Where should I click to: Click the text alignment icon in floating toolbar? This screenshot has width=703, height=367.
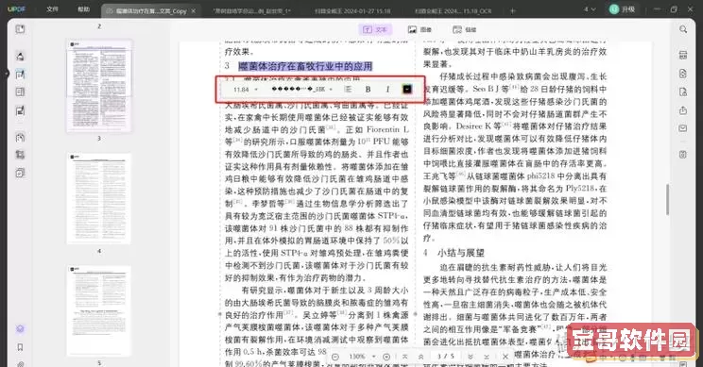pos(348,90)
